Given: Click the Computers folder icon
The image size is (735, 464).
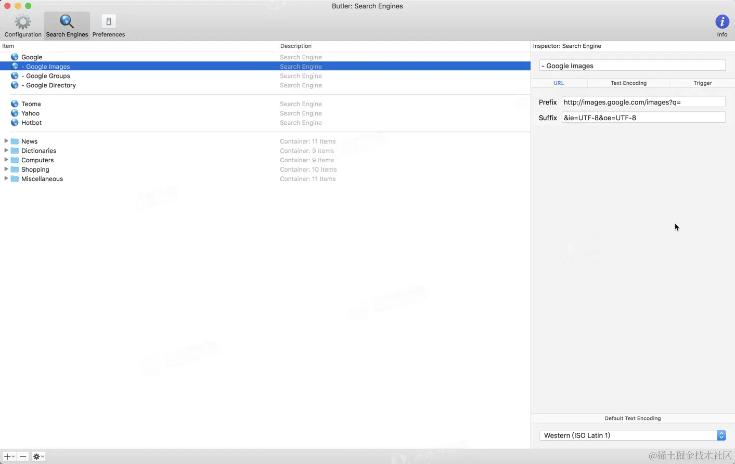Looking at the screenshot, I should 15,160.
